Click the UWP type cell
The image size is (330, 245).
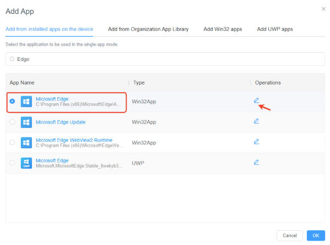click(138, 163)
